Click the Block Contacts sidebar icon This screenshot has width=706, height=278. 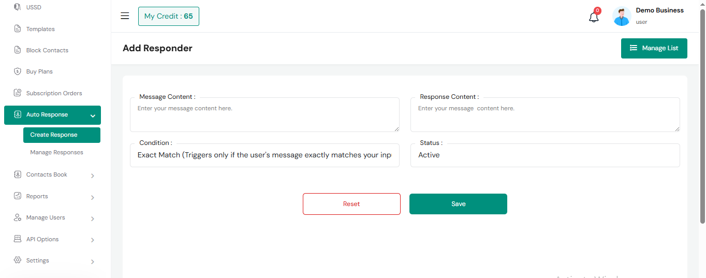coord(18,50)
